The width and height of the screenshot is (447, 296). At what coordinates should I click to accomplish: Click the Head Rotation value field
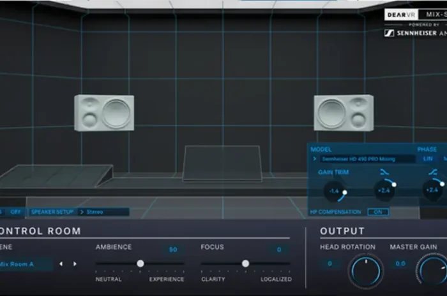(x=330, y=264)
